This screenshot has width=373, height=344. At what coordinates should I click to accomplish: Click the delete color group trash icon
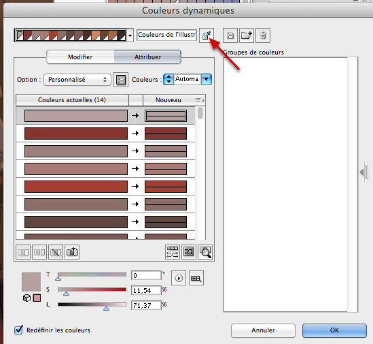pos(263,35)
